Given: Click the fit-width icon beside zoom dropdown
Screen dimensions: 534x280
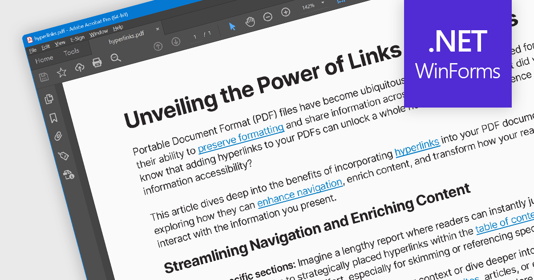Looking at the screenshot, I should (341, 1).
